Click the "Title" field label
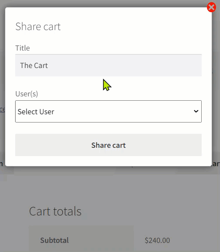220x252 pixels. pos(23,48)
